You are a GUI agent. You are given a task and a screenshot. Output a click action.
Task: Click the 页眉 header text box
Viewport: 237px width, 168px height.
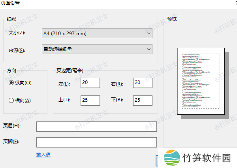[x=96, y=126]
